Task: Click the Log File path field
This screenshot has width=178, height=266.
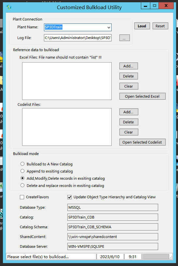Action: tap(78, 38)
